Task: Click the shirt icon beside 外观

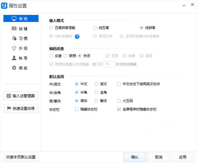Action: point(14,48)
